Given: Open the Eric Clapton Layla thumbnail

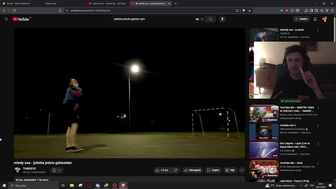Looking at the screenshot, I should pyautogui.click(x=264, y=150).
